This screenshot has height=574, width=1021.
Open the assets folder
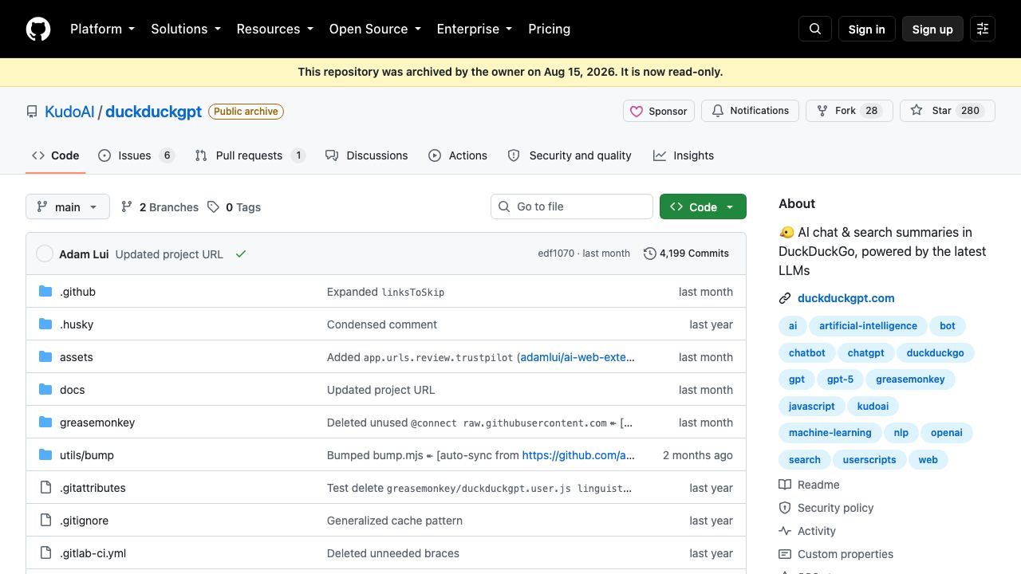(77, 357)
